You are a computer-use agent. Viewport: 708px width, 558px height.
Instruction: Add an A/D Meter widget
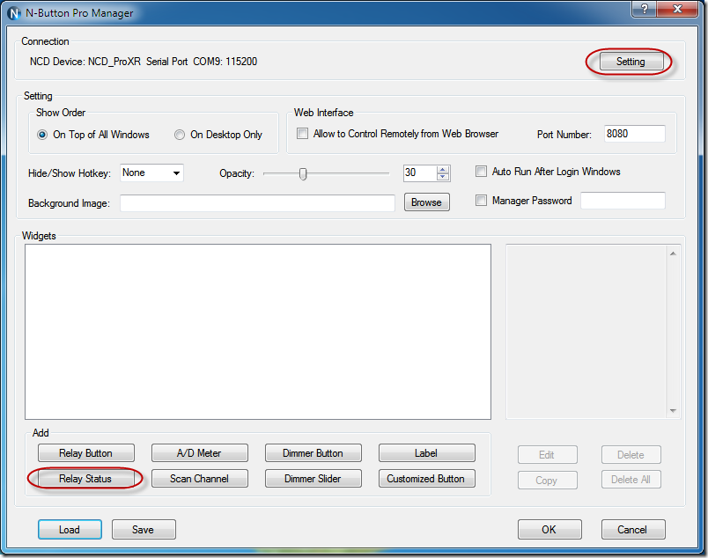pyautogui.click(x=200, y=452)
